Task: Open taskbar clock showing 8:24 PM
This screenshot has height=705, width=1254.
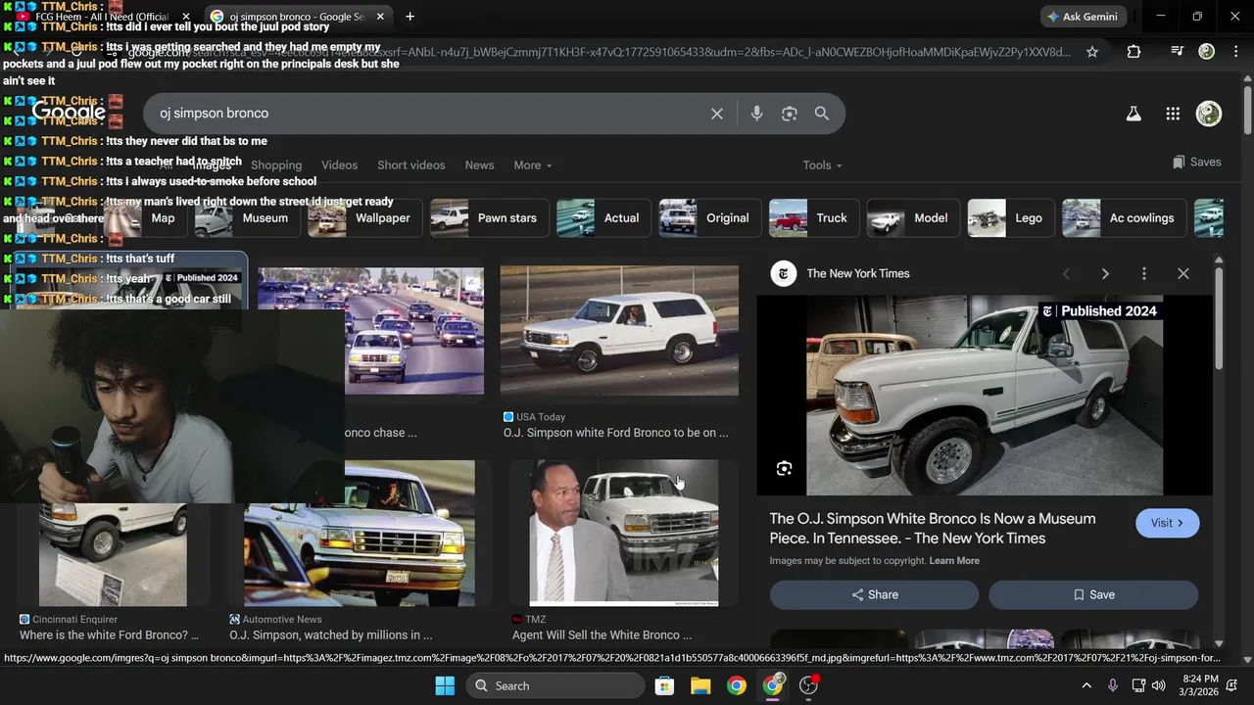Action: tap(1200, 685)
